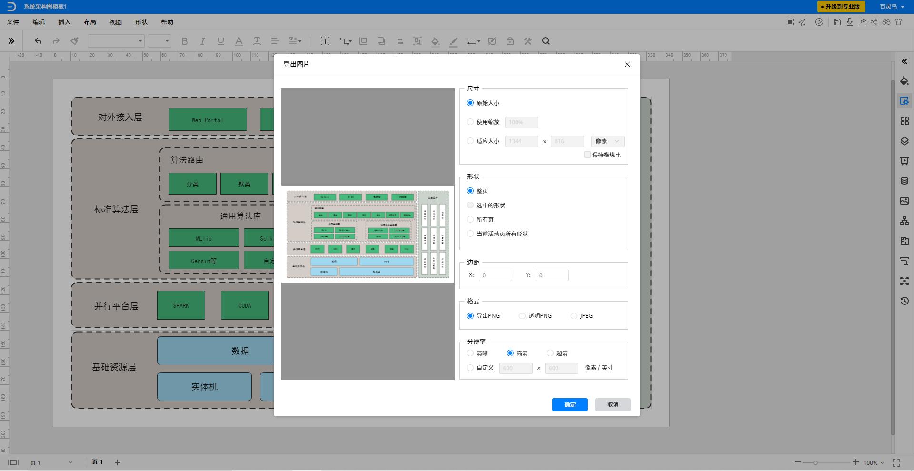Choose the 超清 resolution option

550,353
